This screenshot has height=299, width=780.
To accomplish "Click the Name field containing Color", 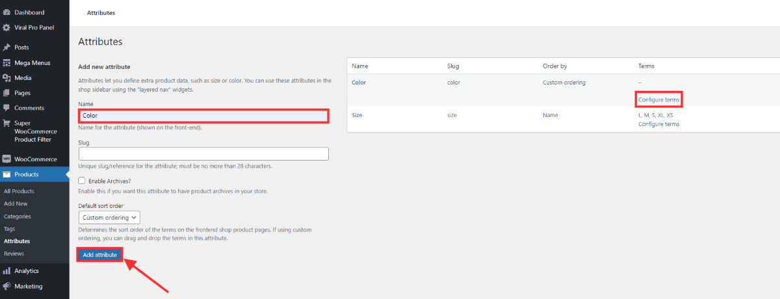I will tap(203, 116).
